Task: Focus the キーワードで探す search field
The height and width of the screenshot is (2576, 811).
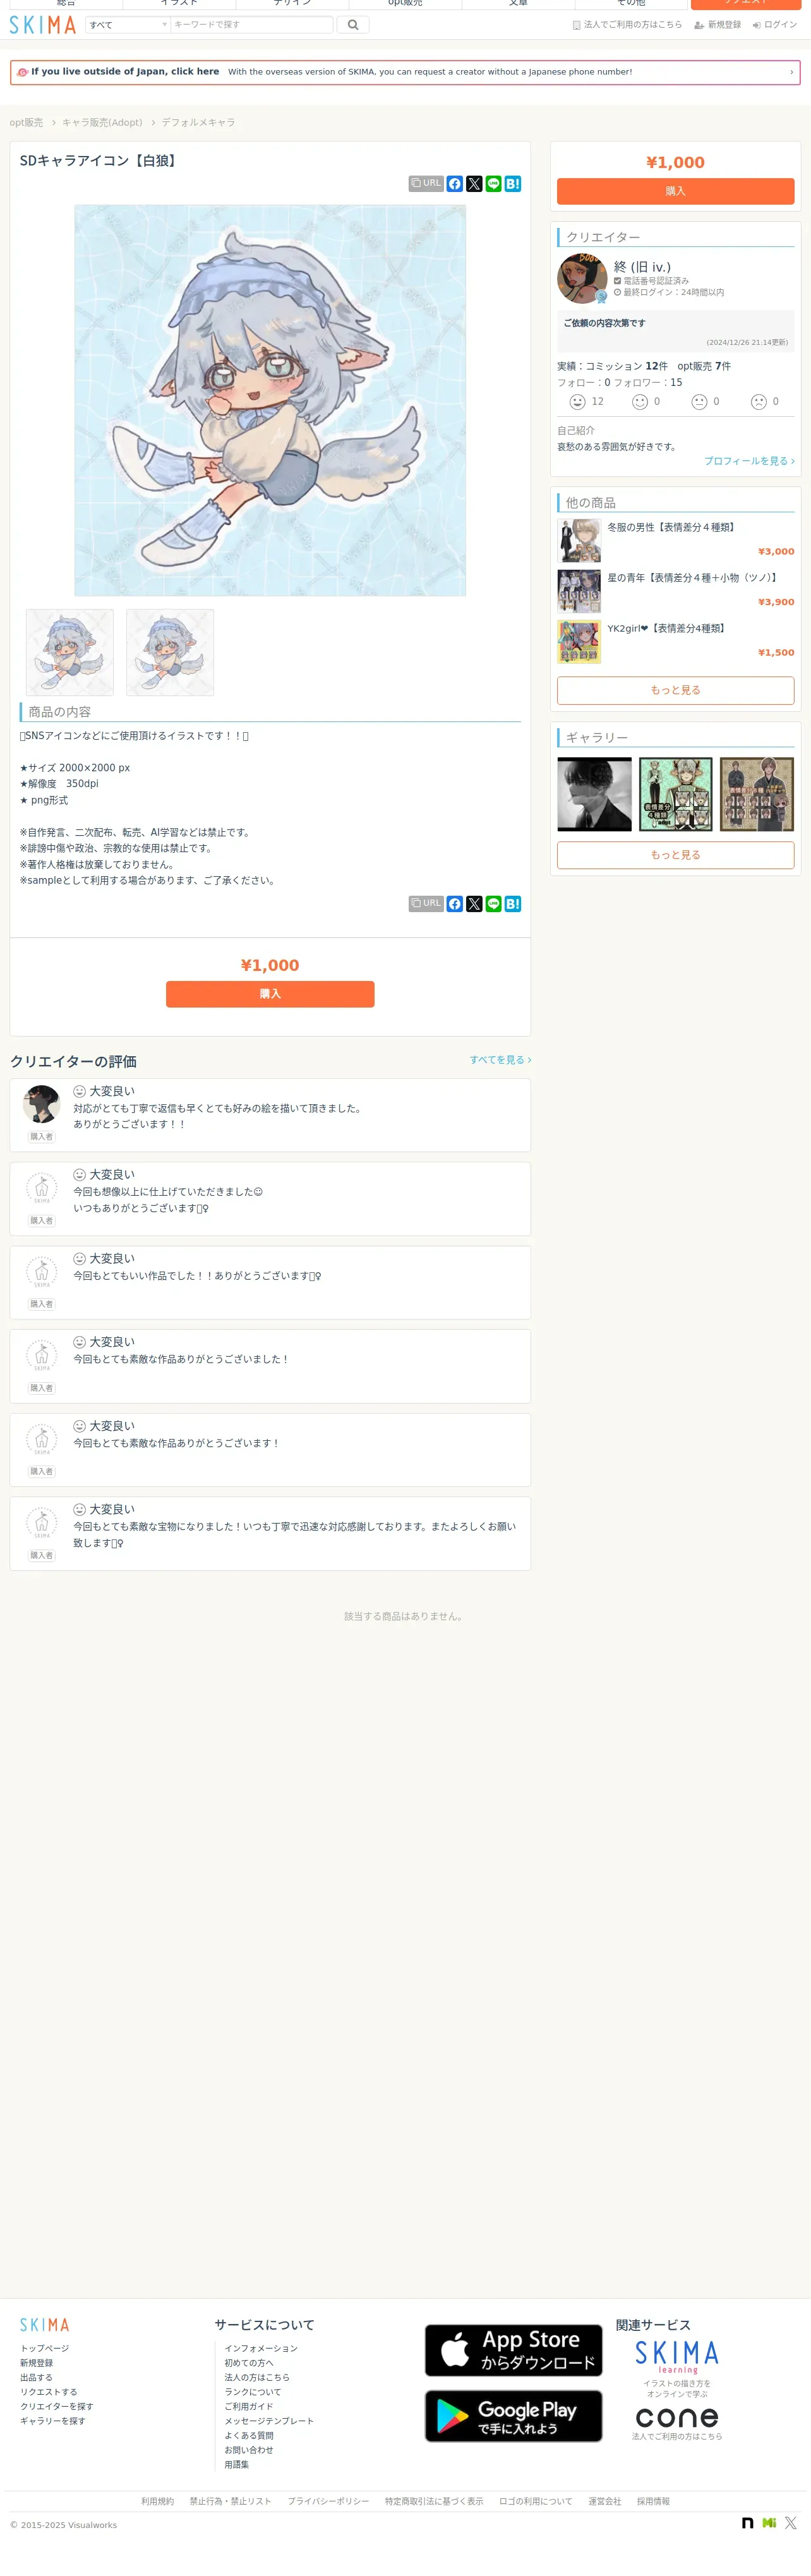Action: point(251,24)
